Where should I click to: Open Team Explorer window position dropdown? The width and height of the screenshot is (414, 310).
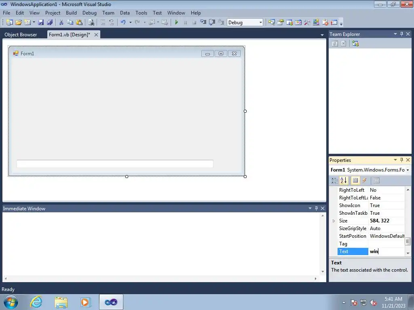[x=395, y=34]
